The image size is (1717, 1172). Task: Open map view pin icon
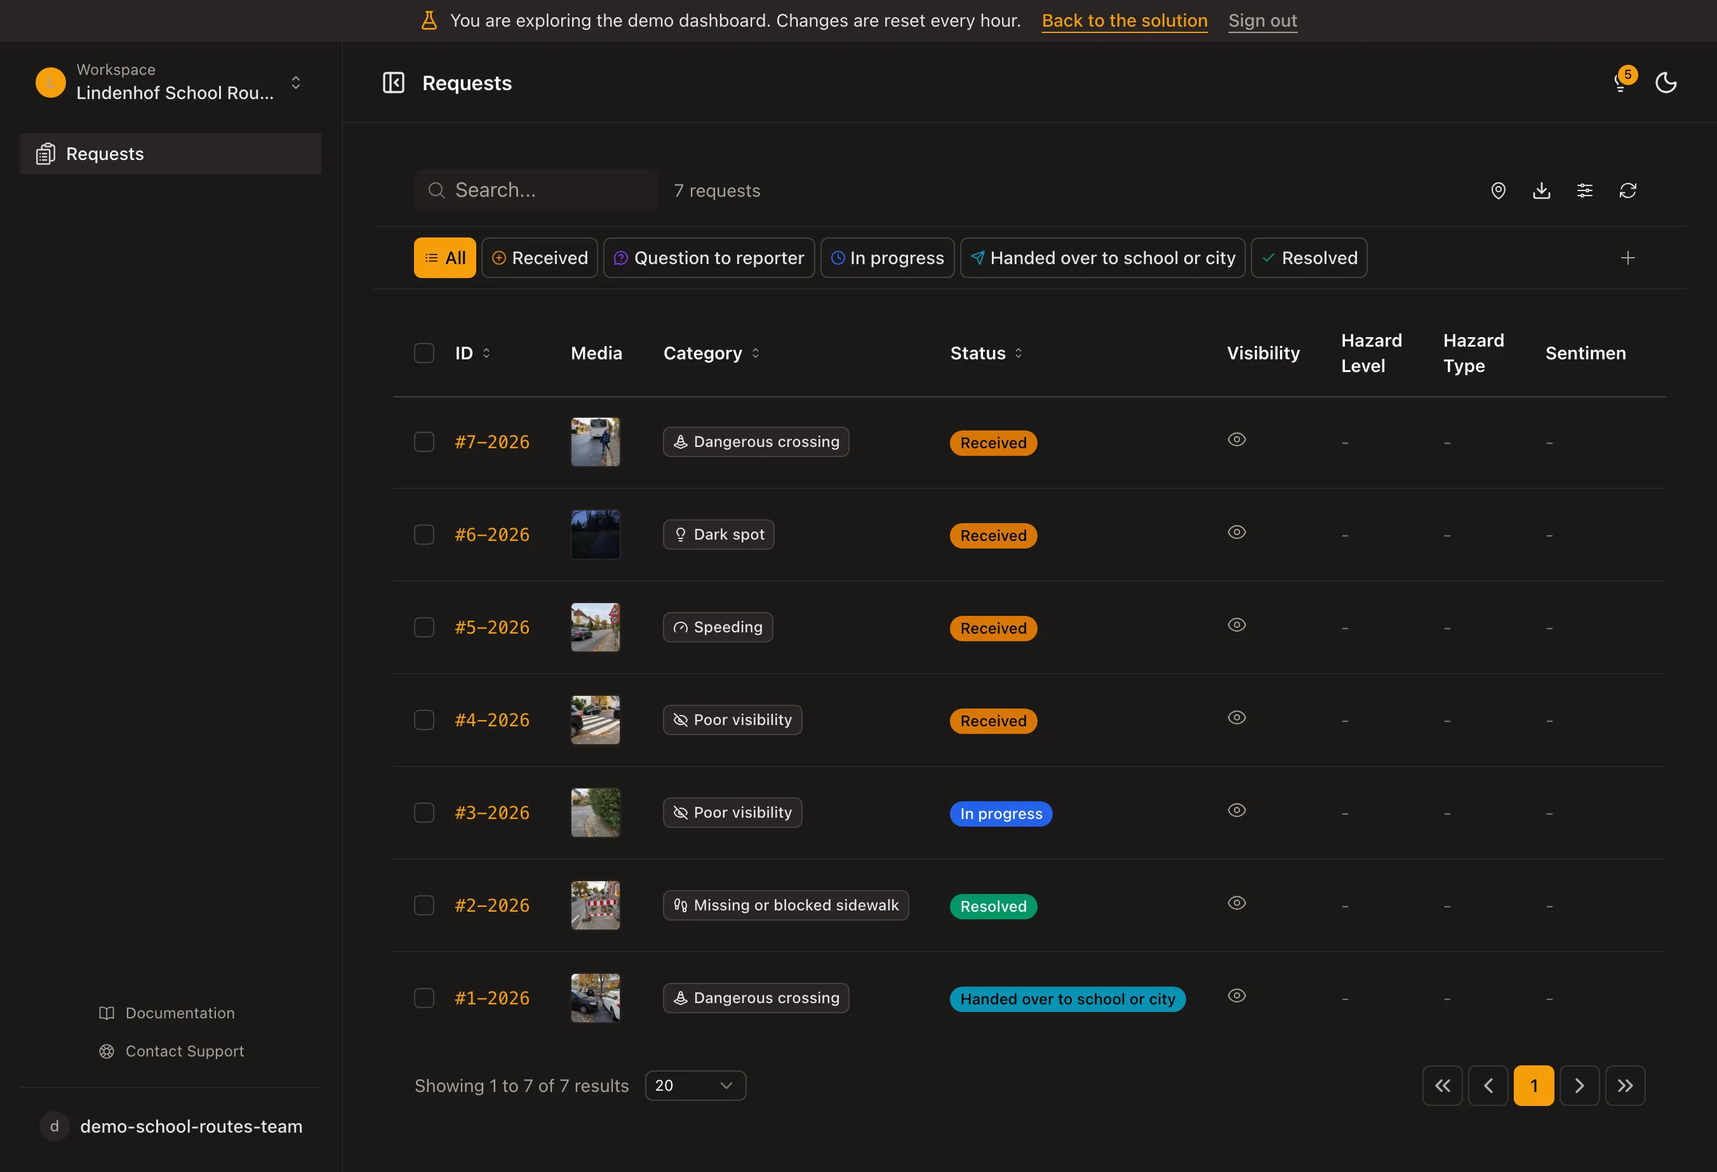click(1497, 190)
